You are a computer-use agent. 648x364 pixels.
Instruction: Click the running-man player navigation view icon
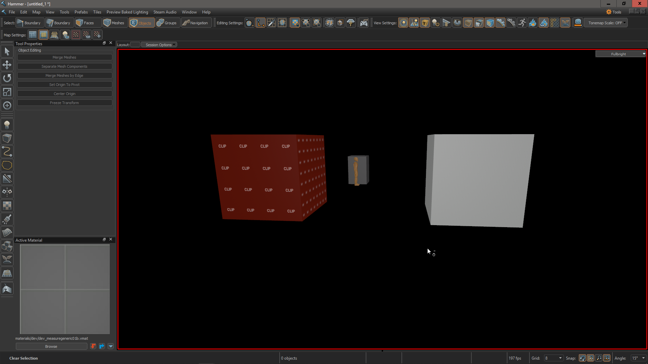(522, 23)
